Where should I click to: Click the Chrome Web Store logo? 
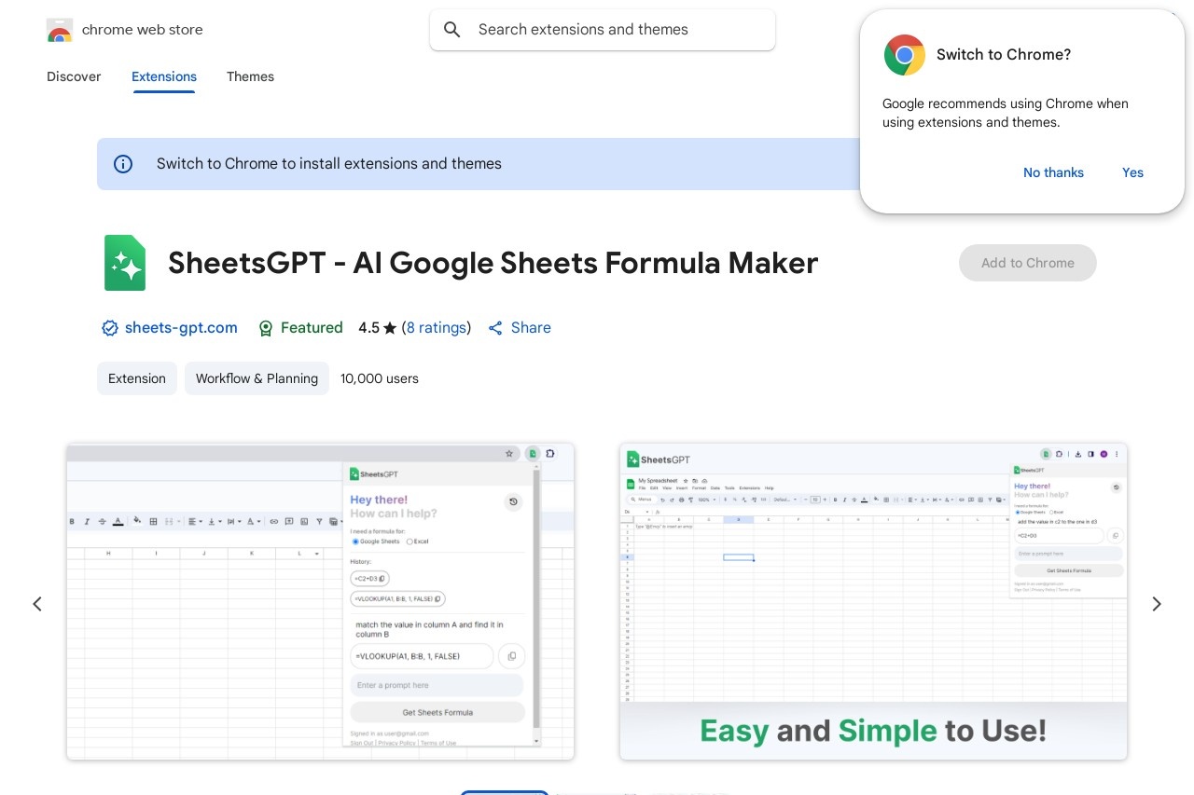[60, 30]
